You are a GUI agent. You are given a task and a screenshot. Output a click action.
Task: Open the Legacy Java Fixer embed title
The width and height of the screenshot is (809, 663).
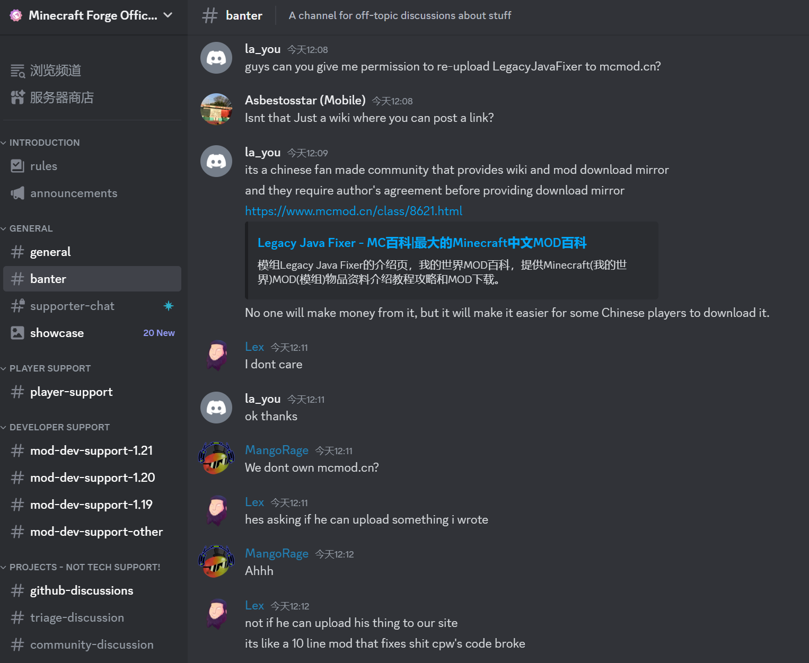pyautogui.click(x=421, y=243)
